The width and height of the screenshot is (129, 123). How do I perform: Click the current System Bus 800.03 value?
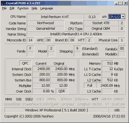pyautogui.click(x=41, y=80)
